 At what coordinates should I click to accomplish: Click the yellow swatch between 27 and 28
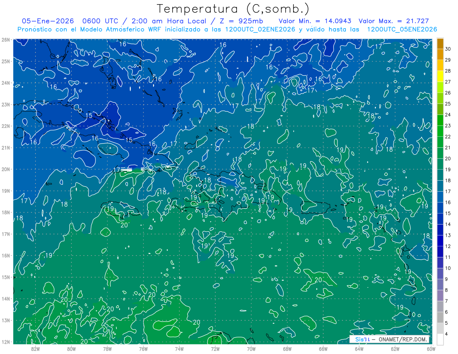click(440, 77)
